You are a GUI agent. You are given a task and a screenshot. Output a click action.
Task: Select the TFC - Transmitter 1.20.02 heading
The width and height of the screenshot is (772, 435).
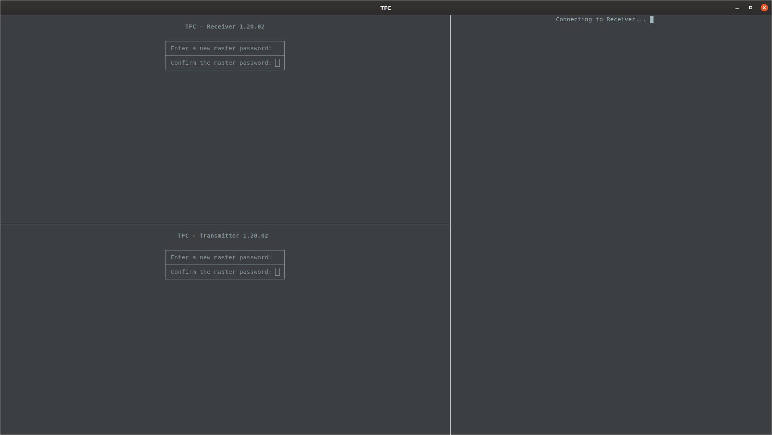pos(223,236)
